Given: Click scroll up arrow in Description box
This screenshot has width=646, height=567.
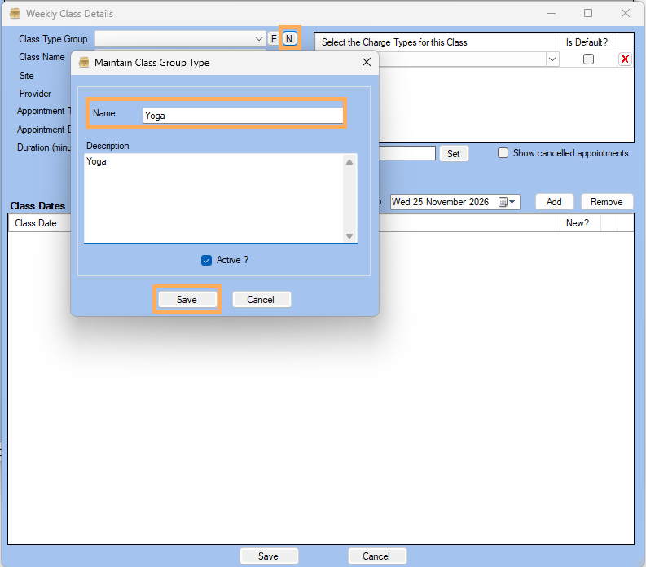Looking at the screenshot, I should click(x=349, y=162).
